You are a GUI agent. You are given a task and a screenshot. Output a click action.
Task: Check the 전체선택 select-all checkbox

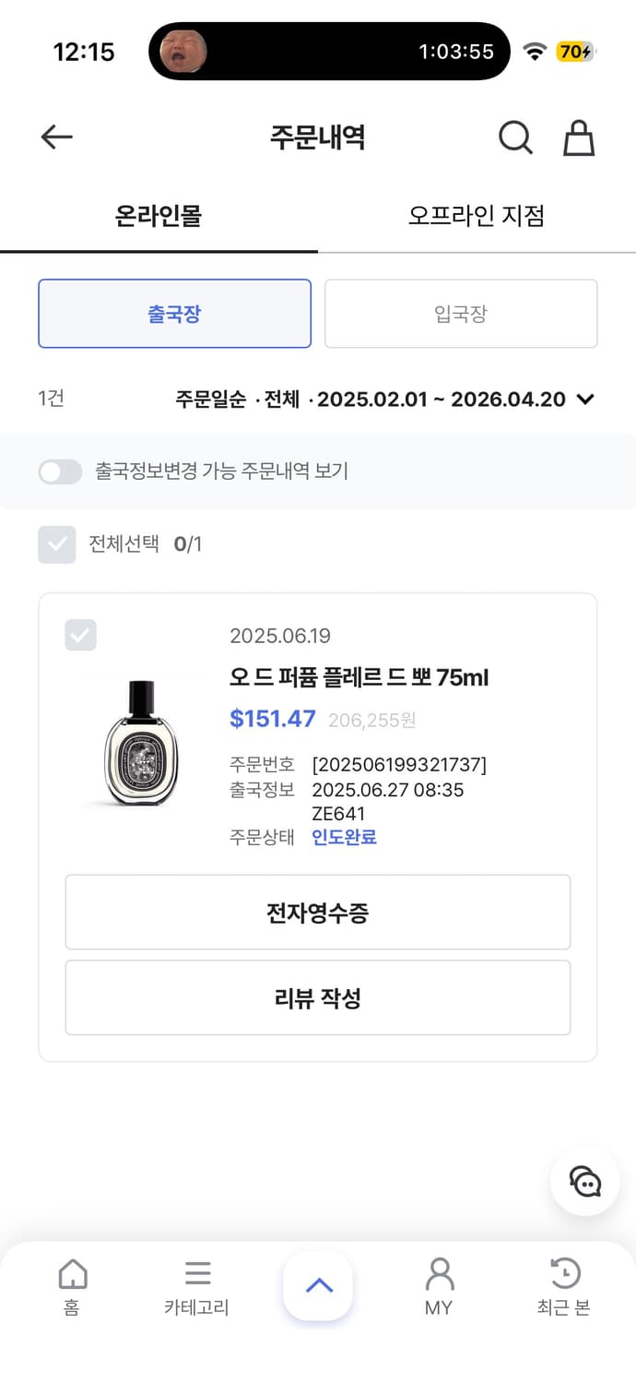click(56, 545)
